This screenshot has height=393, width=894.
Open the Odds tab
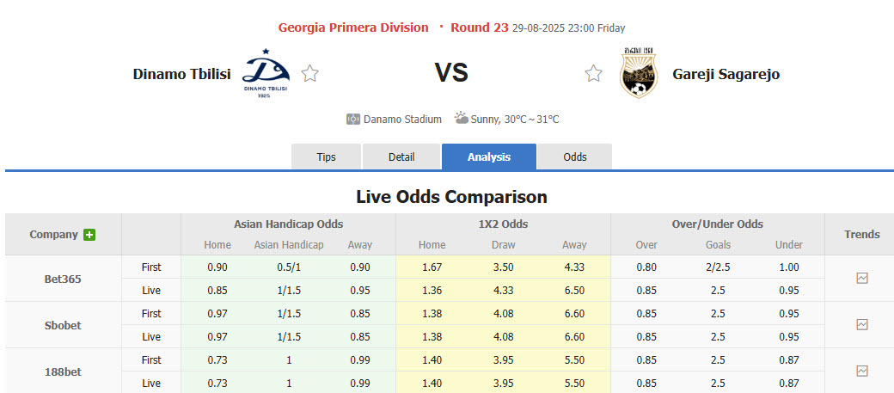[x=575, y=157]
